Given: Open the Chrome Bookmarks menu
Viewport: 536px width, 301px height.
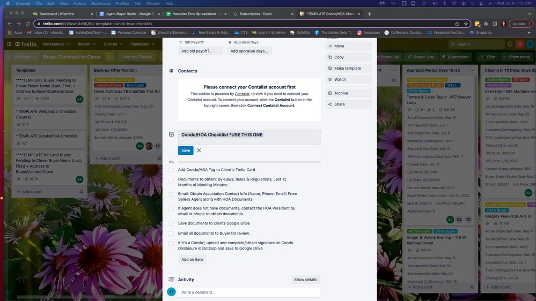Looking at the screenshot, I should tap(101, 3).
